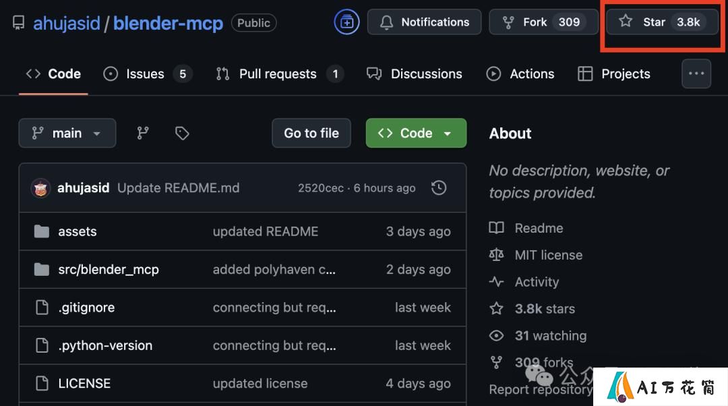
Task: Click the Issues count badge 5
Action: coord(183,74)
